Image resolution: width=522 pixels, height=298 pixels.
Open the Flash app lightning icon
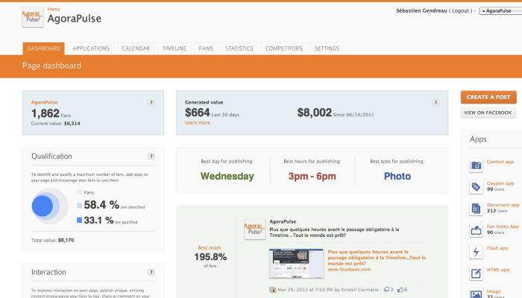coord(476,252)
